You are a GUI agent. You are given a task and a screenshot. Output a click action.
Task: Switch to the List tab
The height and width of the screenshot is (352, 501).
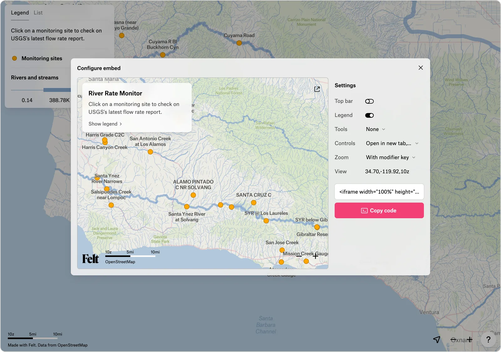point(38,13)
